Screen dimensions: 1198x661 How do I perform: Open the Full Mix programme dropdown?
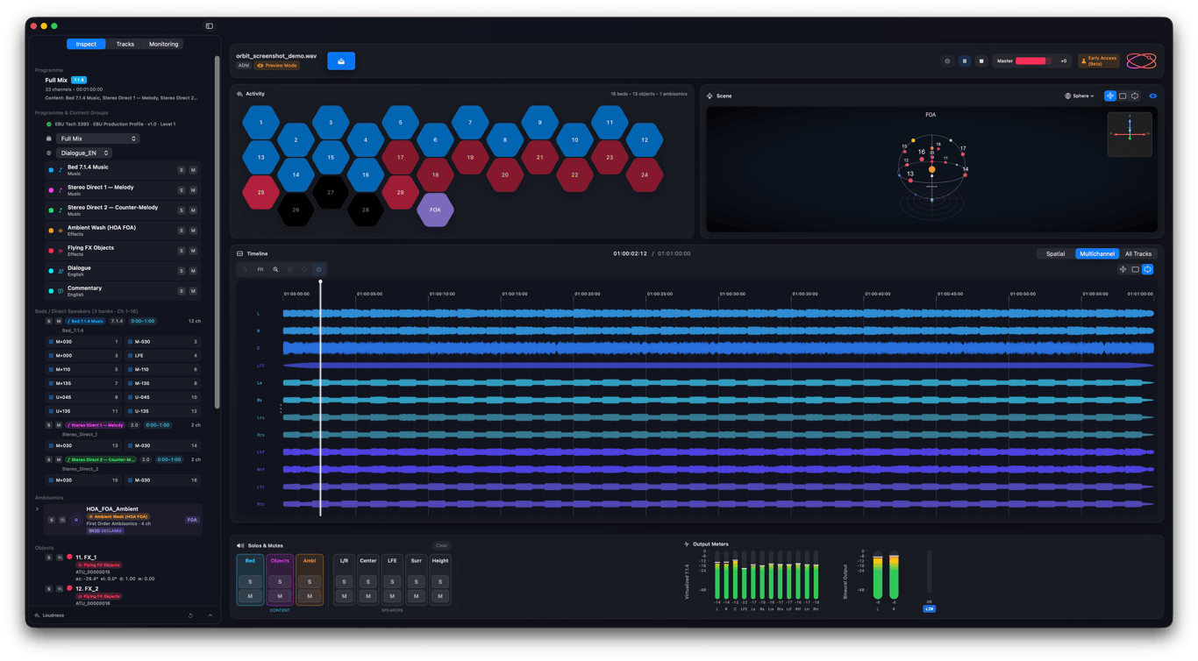coord(97,139)
